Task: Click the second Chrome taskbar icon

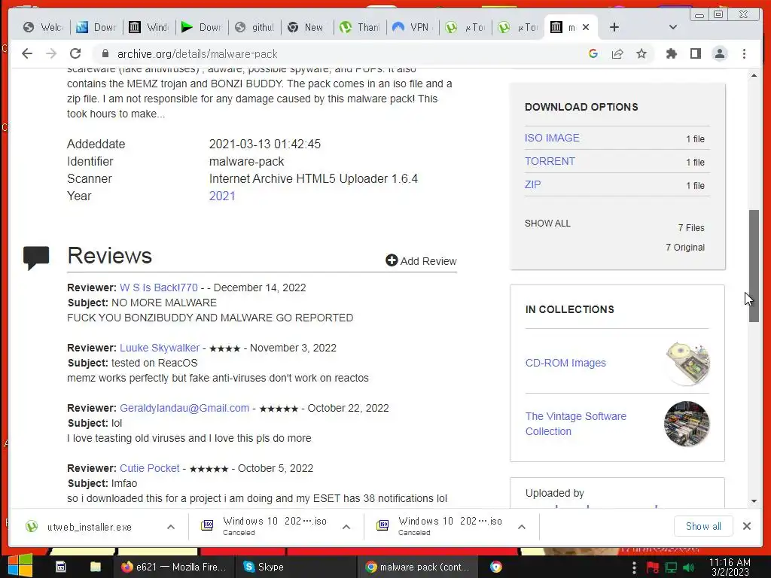Action: pos(496,567)
